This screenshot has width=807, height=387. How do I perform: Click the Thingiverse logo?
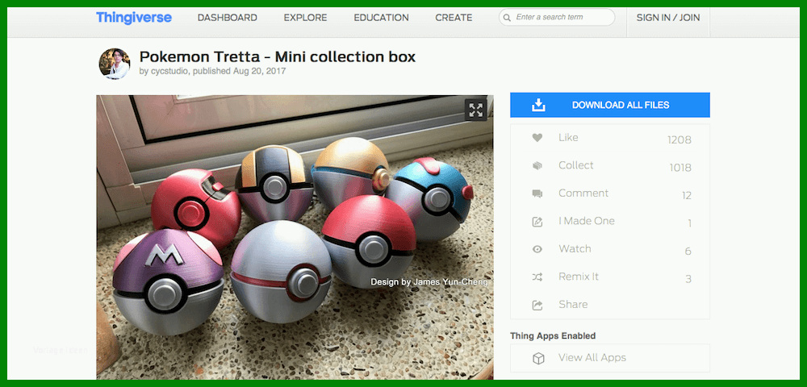tap(134, 18)
